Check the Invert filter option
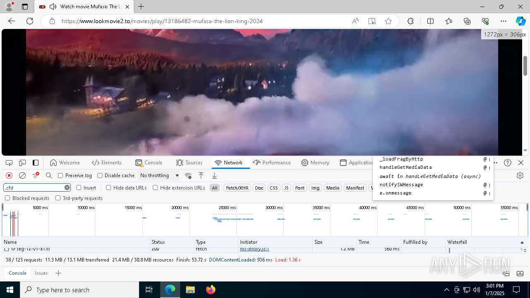530x298 pixels. pyautogui.click(x=79, y=187)
